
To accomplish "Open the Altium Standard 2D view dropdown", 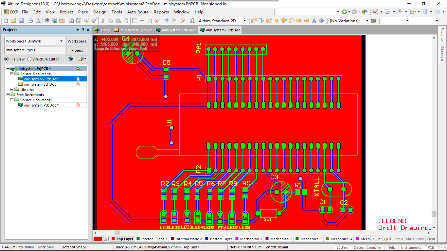I will 244,21.
